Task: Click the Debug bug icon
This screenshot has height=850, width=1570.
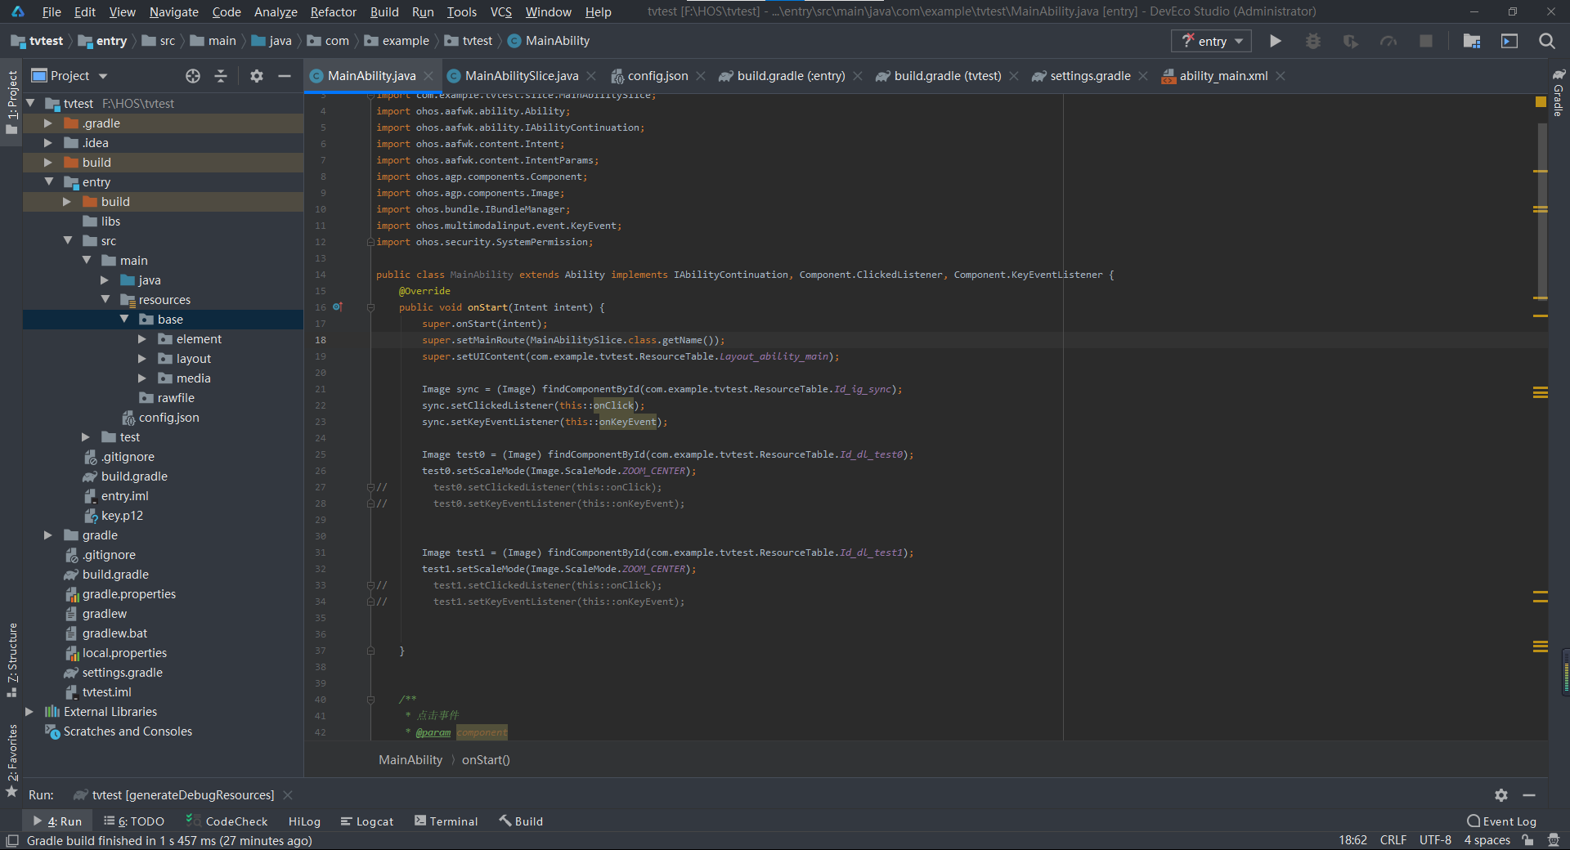Action: pyautogui.click(x=1312, y=41)
